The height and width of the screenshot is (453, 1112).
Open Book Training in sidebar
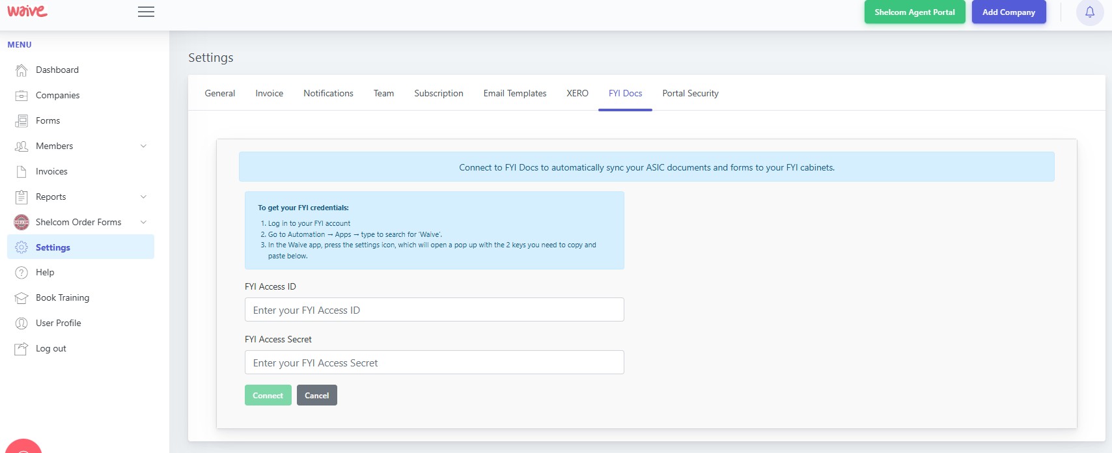63,297
